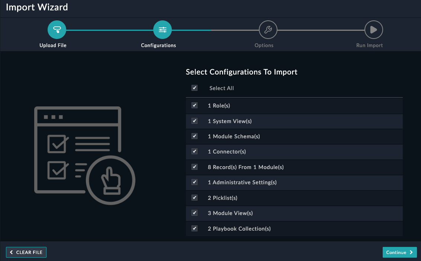Click the checklist illustration graphic
Image resolution: width=421 pixels, height=261 pixels.
(x=84, y=155)
